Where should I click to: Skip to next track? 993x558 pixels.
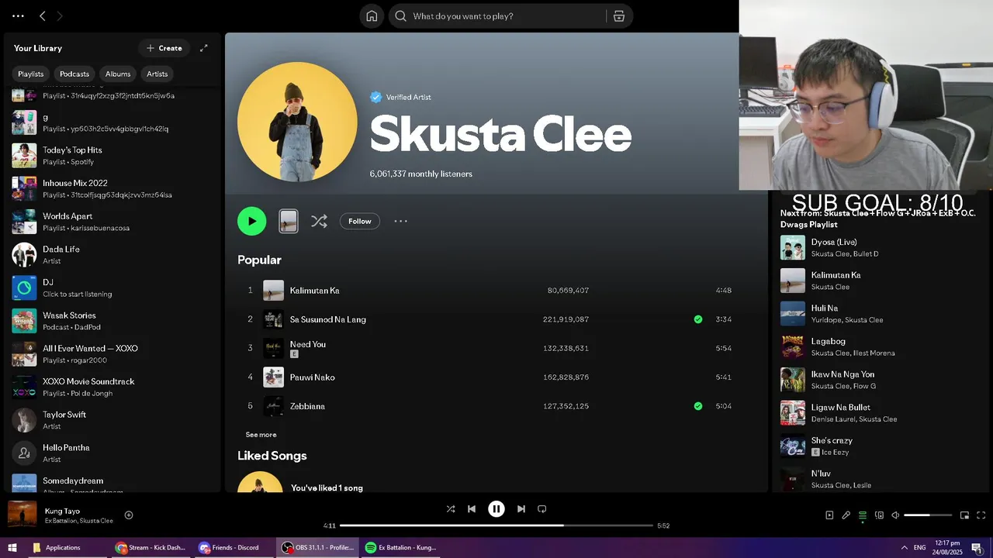521,509
